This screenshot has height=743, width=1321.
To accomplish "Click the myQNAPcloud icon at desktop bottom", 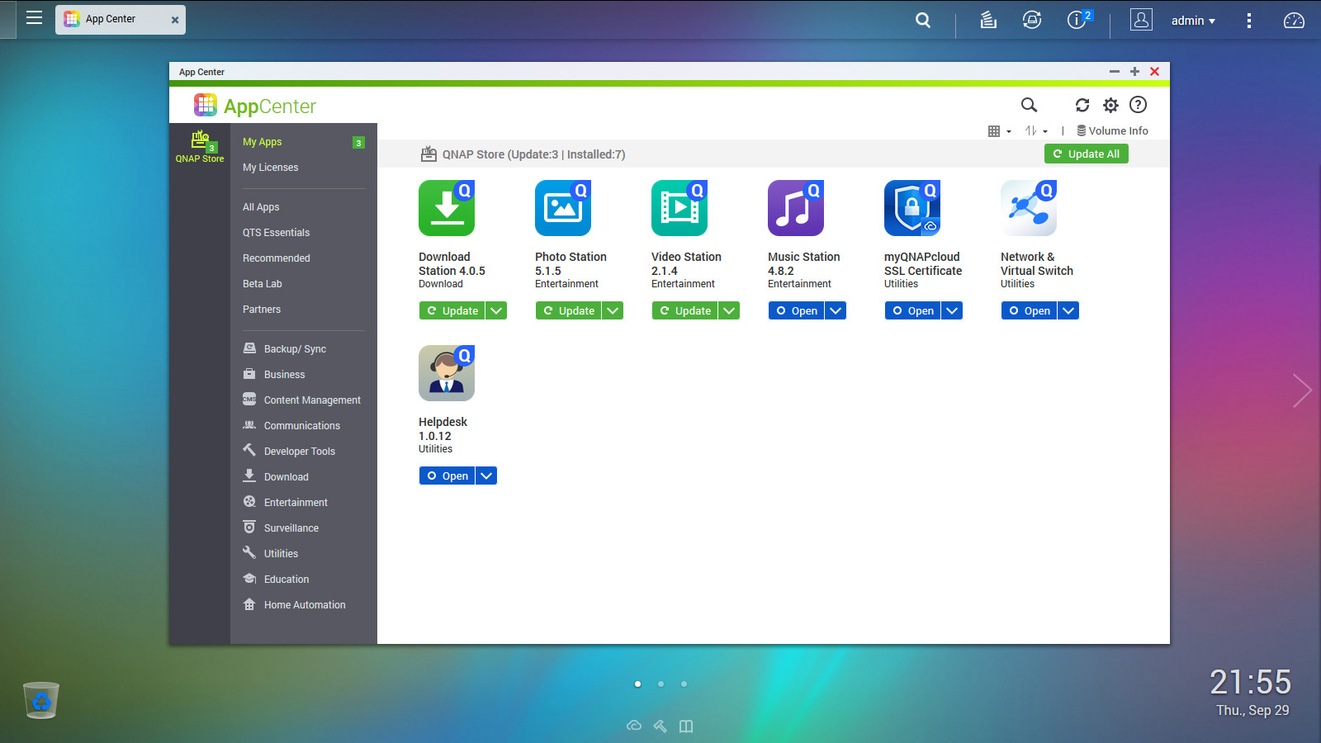I will (x=634, y=726).
